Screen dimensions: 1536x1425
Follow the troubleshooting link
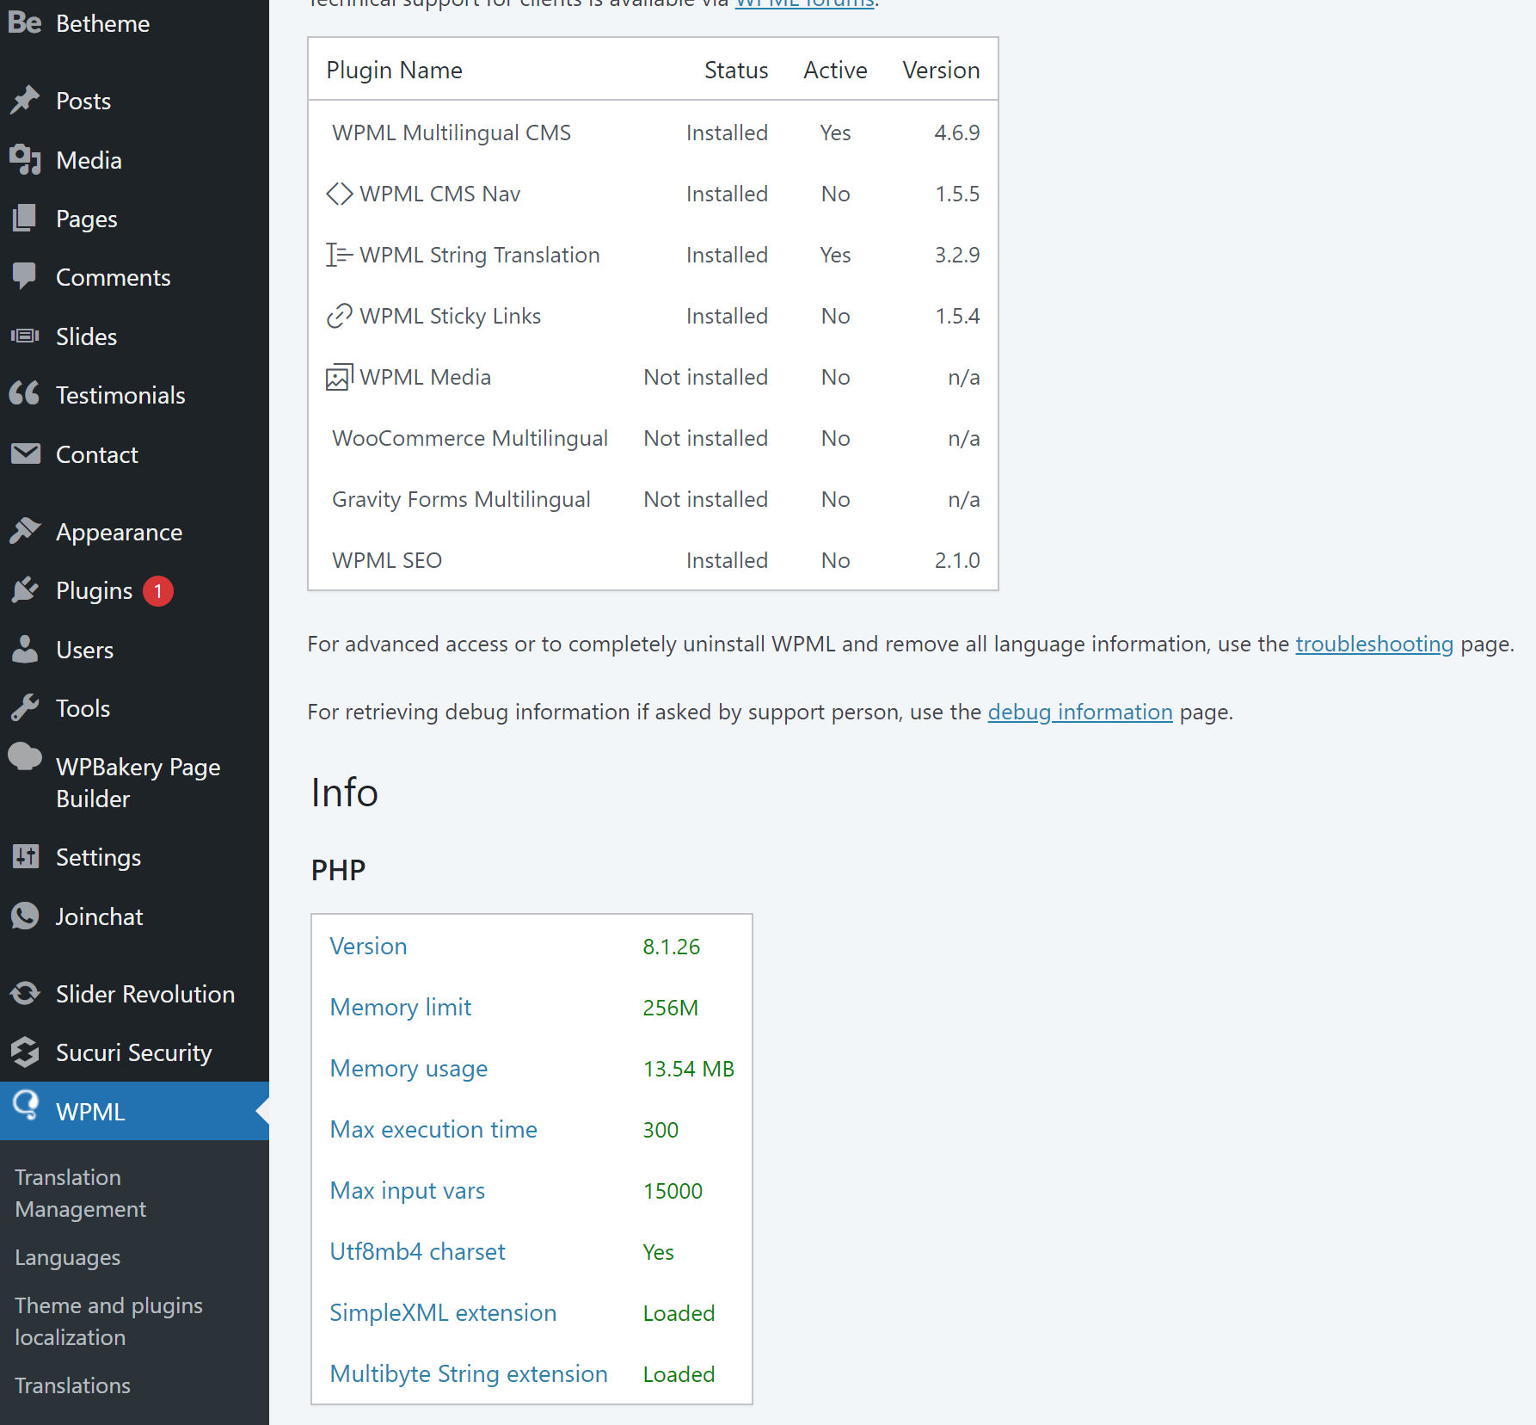click(1374, 644)
